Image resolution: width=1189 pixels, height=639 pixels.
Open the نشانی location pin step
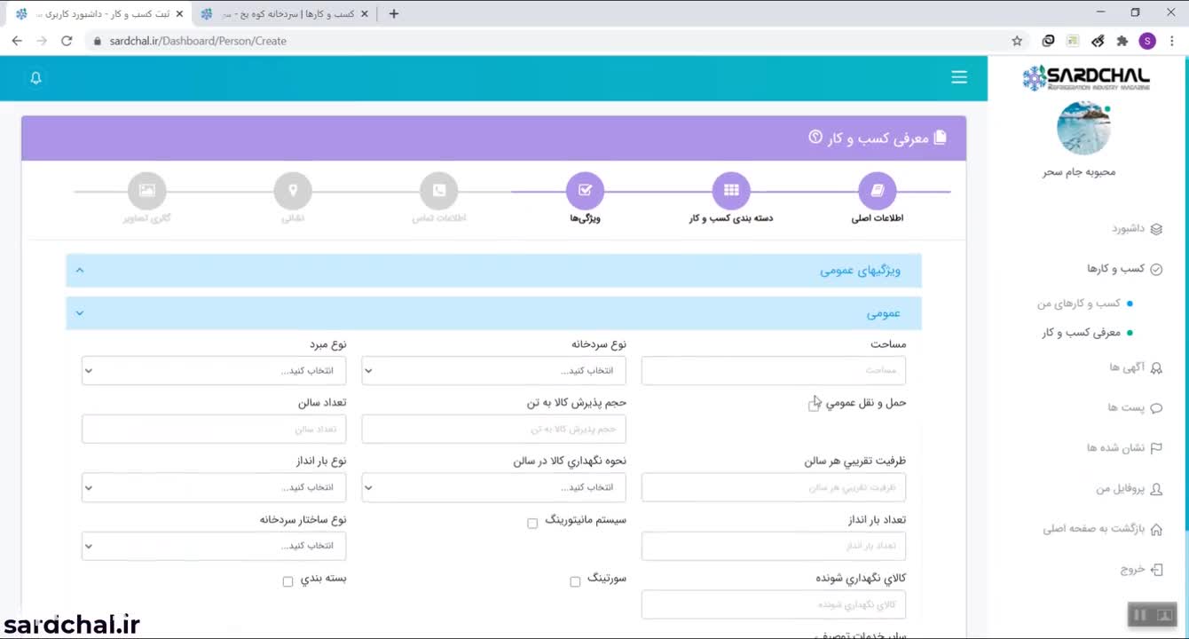[x=293, y=191]
